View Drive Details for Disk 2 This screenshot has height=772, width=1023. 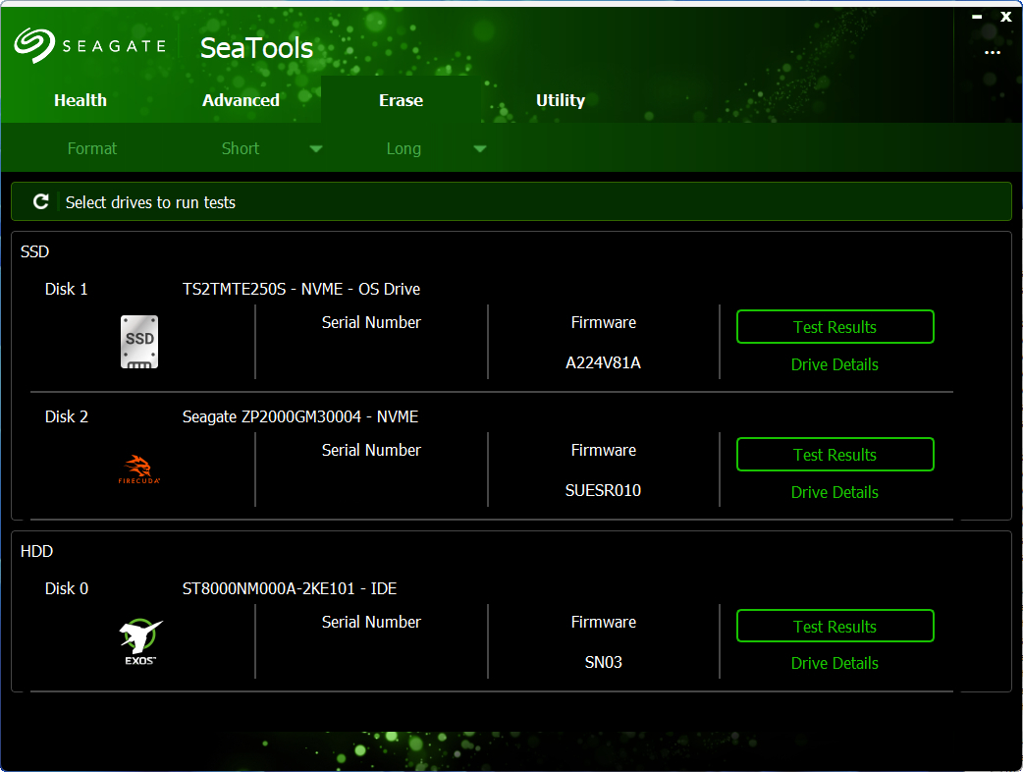(835, 492)
